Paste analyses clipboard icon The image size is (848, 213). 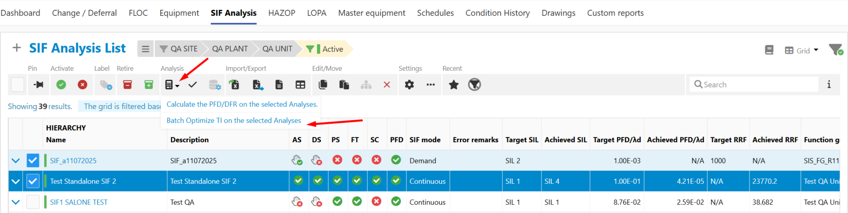point(344,84)
